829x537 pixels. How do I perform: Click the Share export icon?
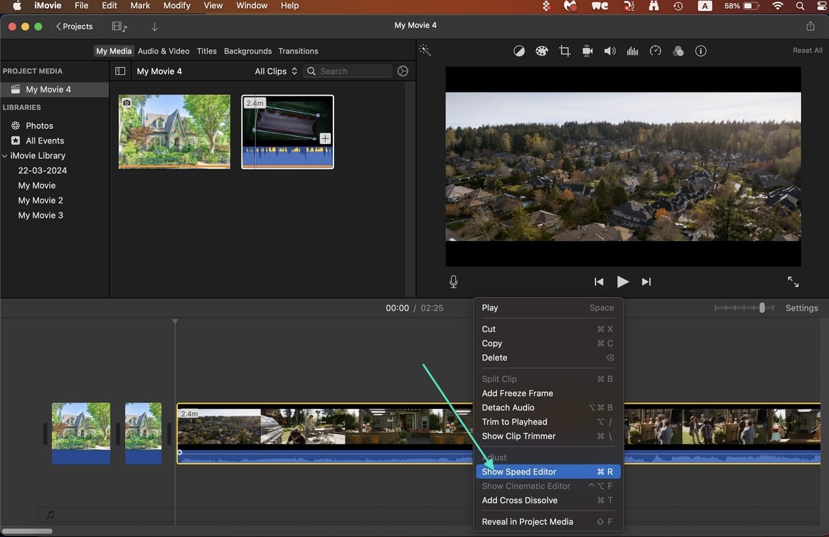(811, 26)
